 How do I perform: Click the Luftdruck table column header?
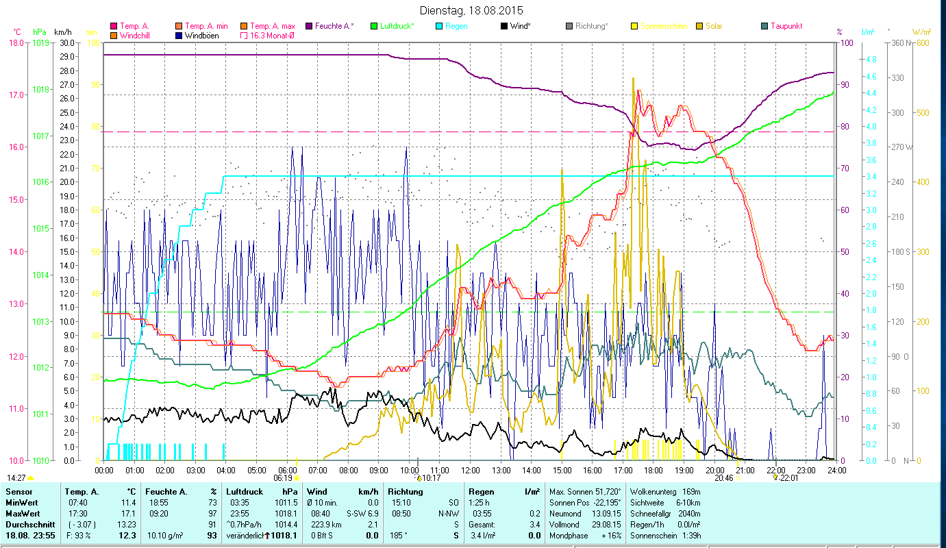245,492
